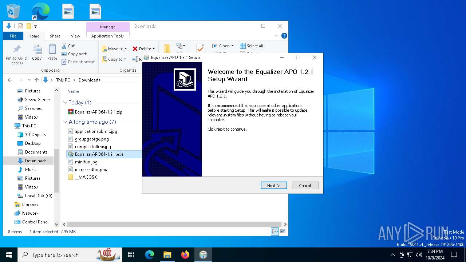Open the Application Tools tab
Screen dimensions: 466x262
pos(107,36)
